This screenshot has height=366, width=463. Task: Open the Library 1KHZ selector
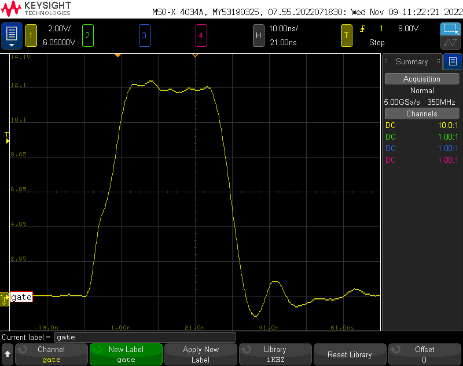(x=275, y=354)
